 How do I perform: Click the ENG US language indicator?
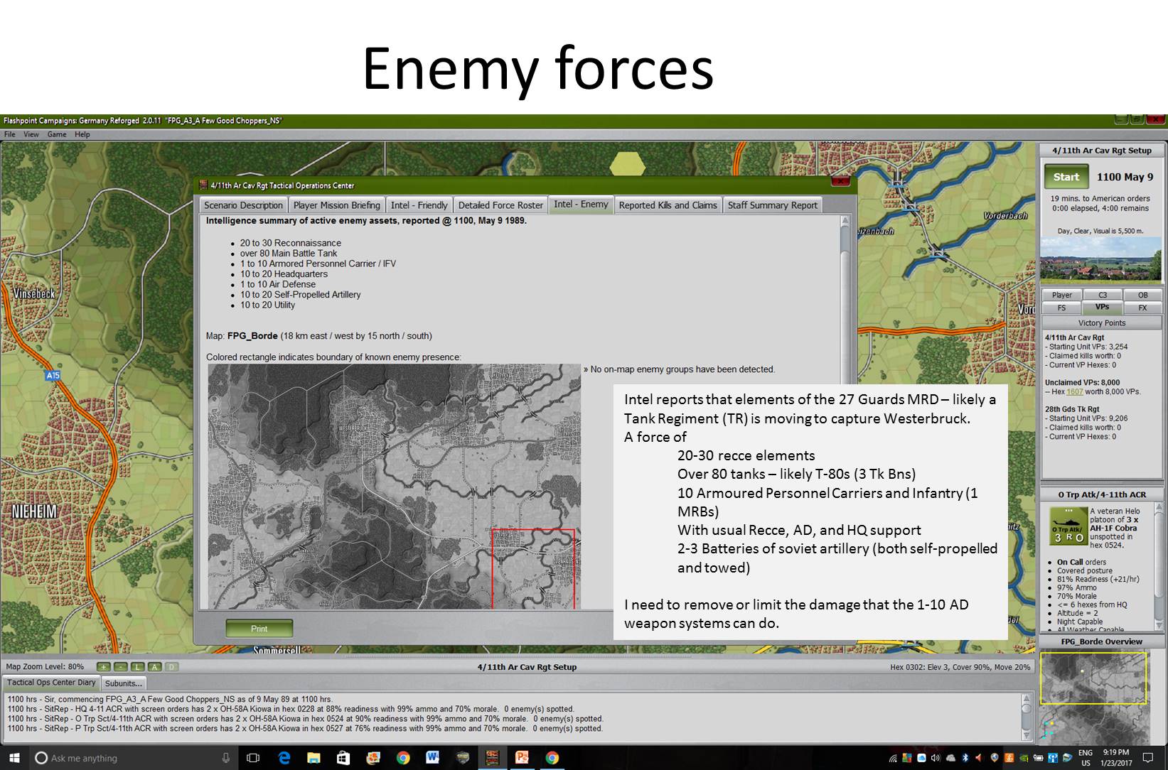pyautogui.click(x=1086, y=758)
